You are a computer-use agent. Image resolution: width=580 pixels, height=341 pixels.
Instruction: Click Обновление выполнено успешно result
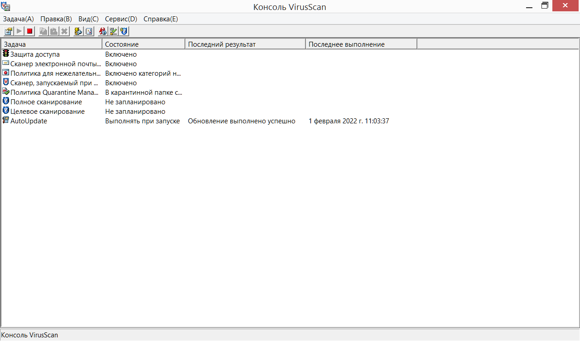click(242, 121)
